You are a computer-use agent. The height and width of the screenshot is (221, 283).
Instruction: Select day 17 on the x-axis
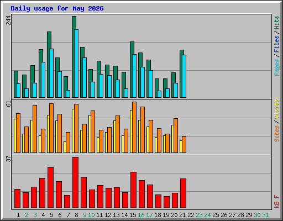(149, 215)
